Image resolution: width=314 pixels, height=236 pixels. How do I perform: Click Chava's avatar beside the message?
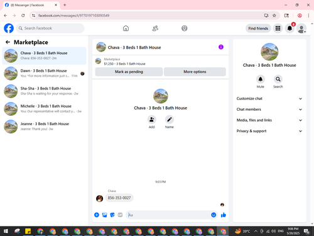(99, 198)
